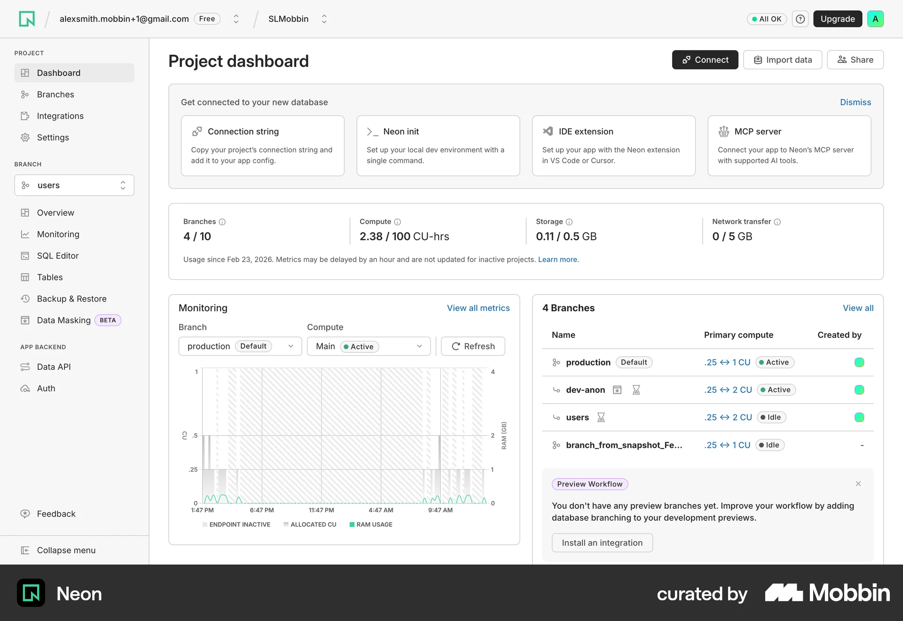This screenshot has height=621, width=903.
Task: Click the organization email breadcrumb
Action: coord(124,19)
